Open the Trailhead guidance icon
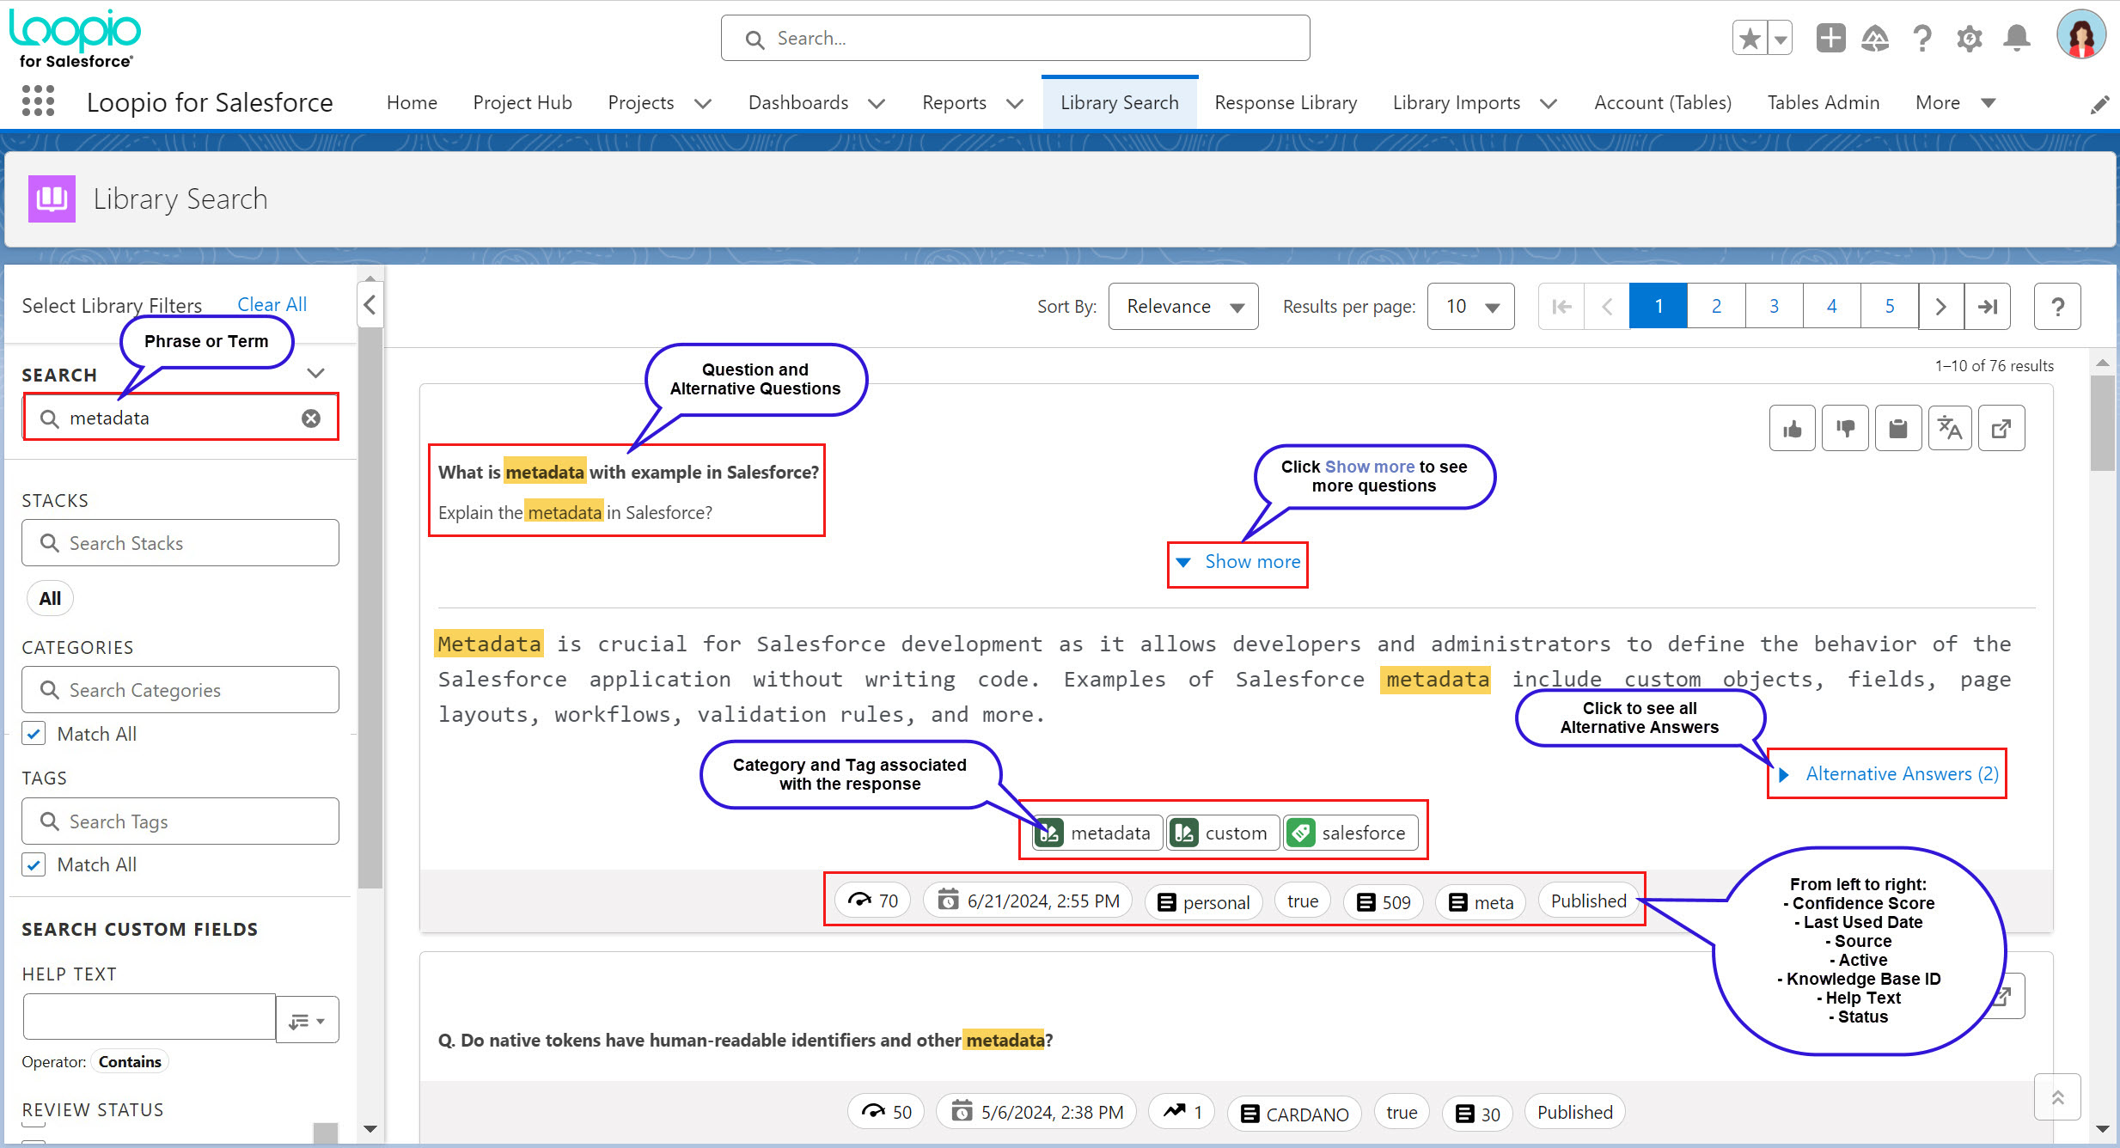 (1875, 39)
